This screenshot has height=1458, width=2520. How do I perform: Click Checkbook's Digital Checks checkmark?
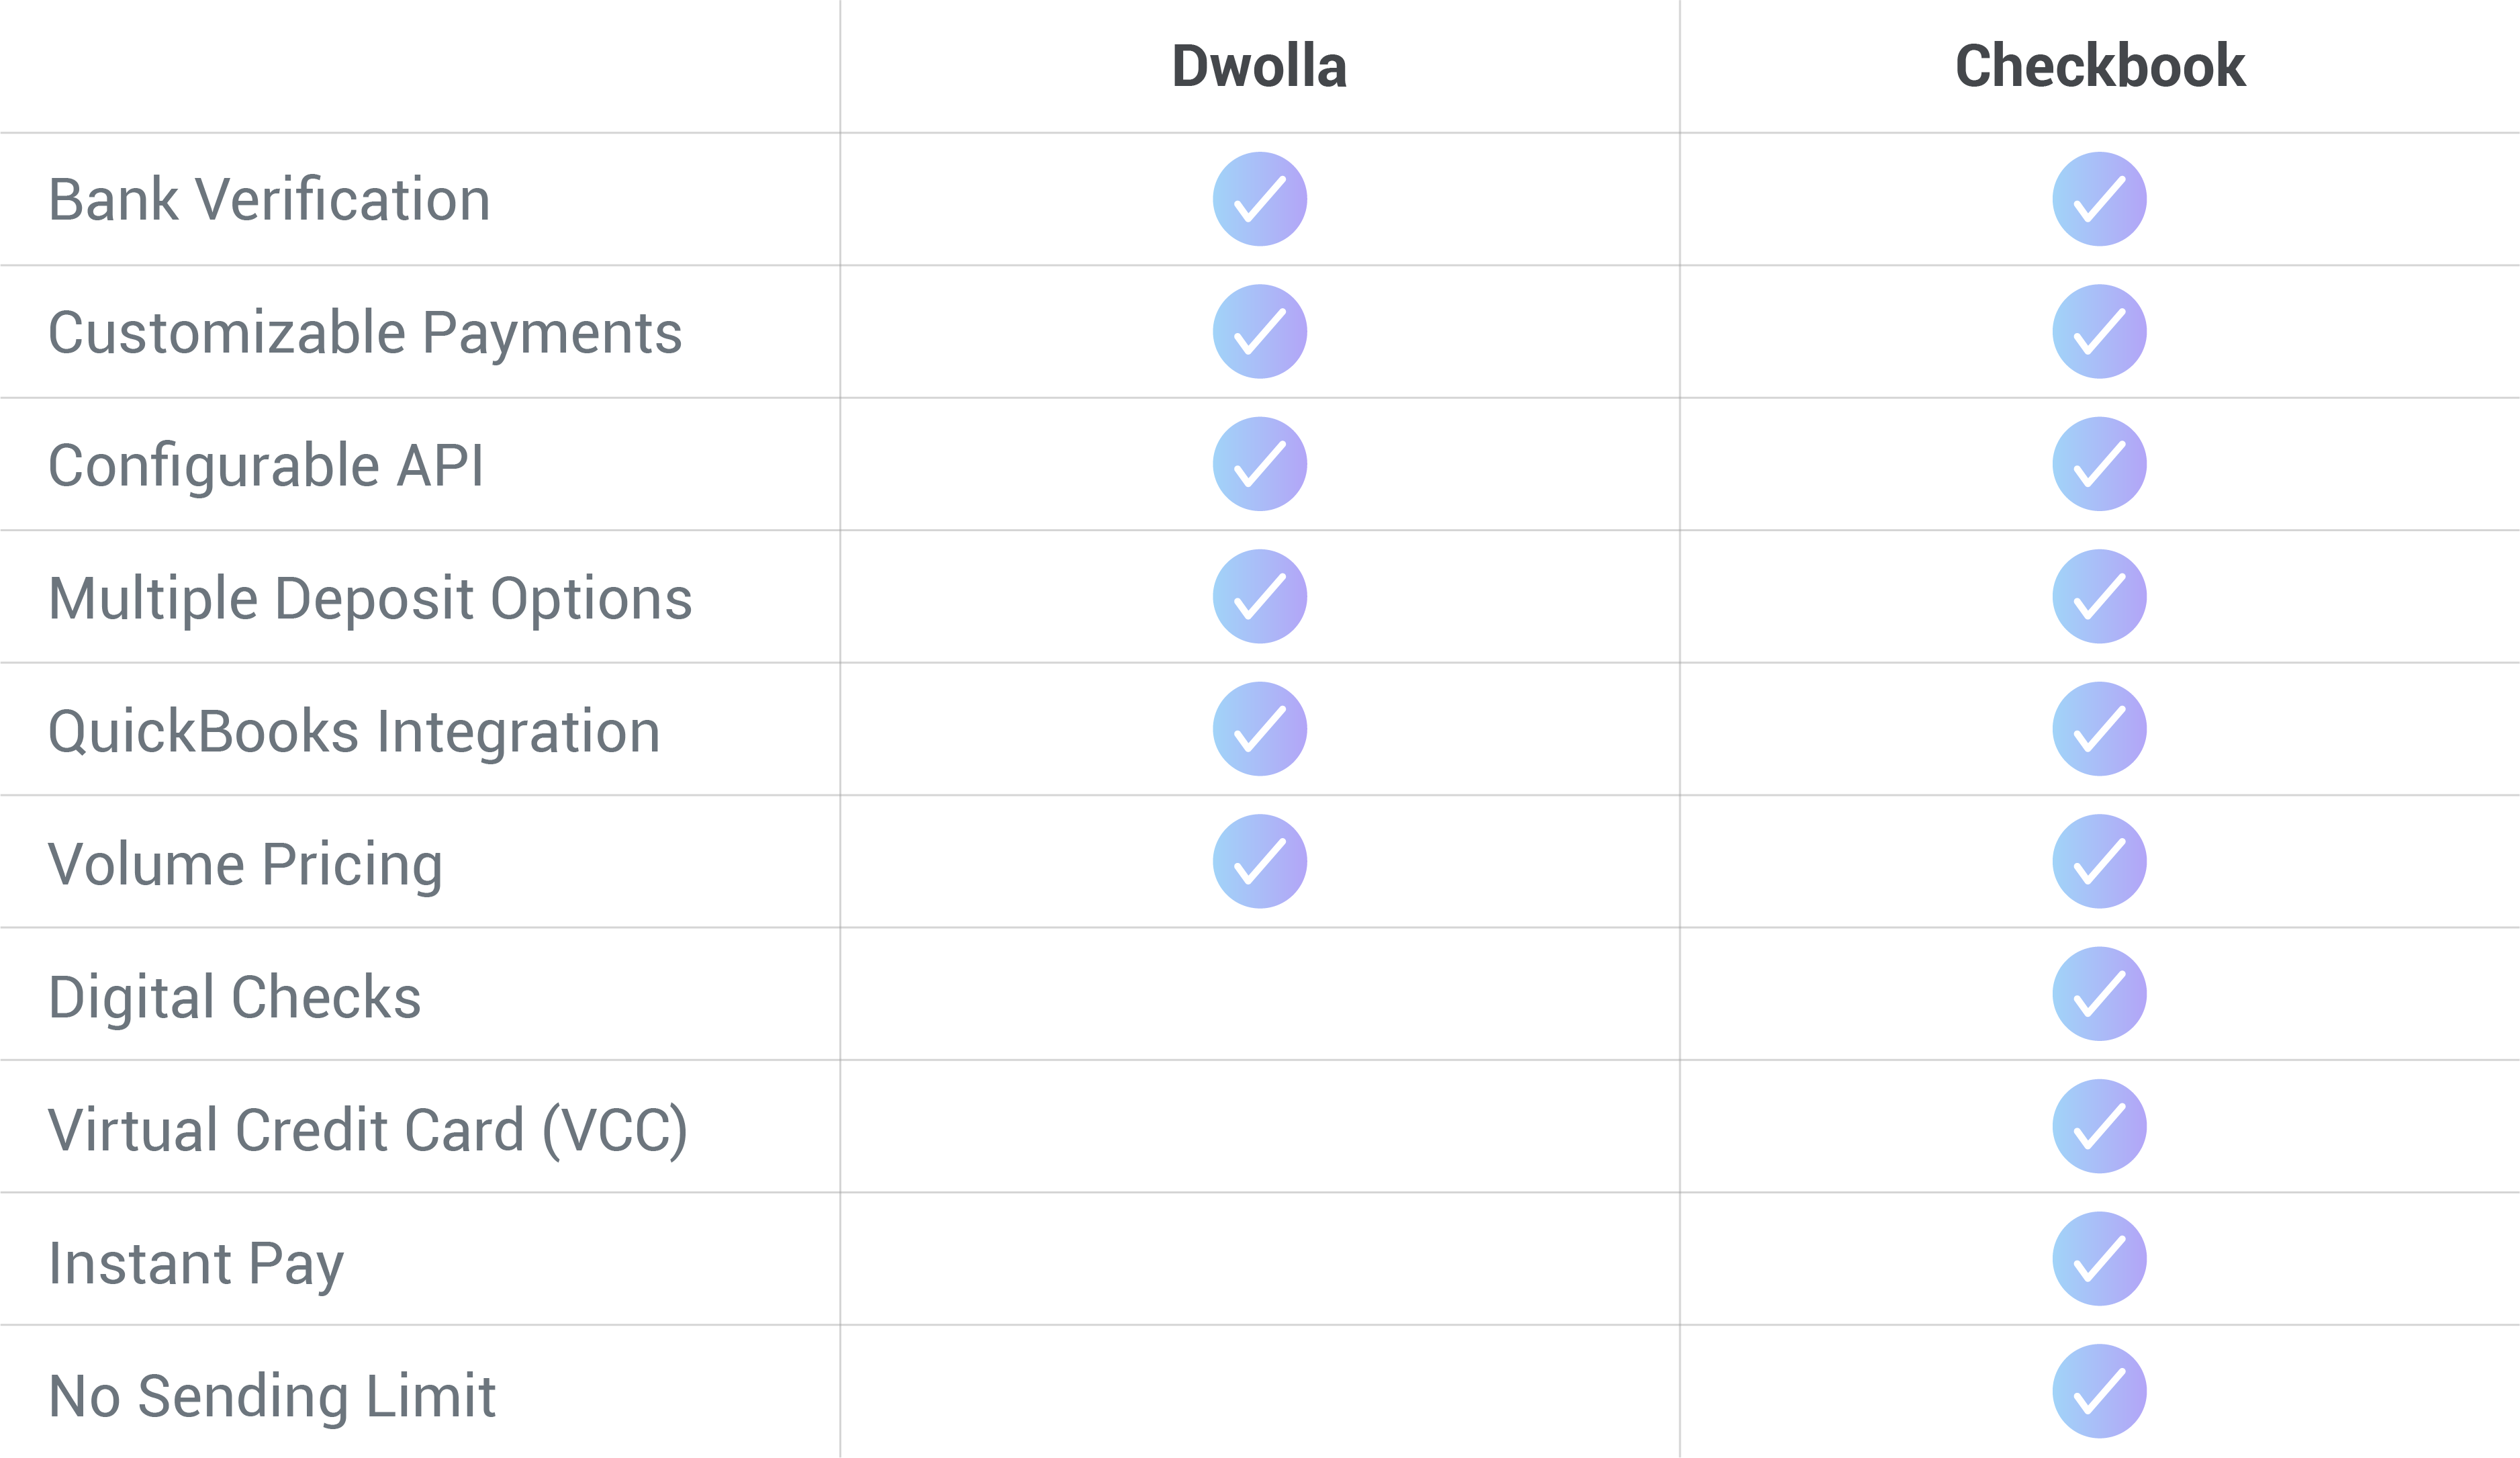pyautogui.click(x=2099, y=994)
